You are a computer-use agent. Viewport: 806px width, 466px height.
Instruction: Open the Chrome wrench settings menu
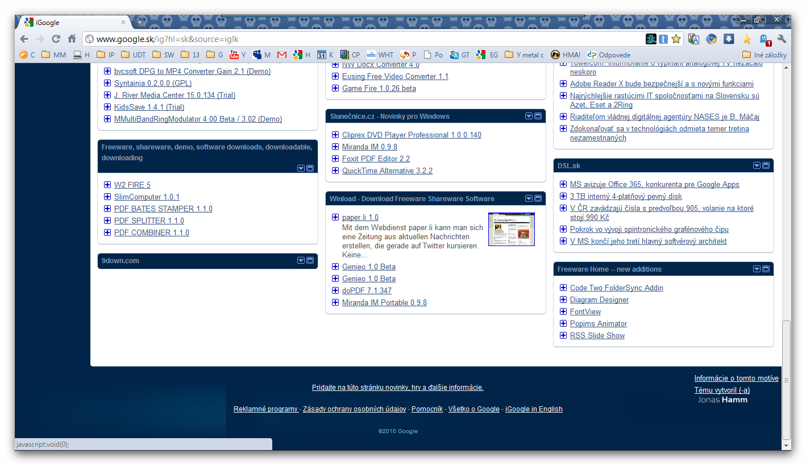782,39
